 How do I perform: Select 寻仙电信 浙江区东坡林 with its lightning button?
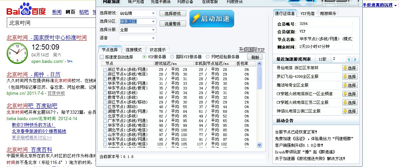[x=350, y=68]
